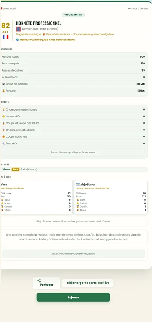Click the Passes décisives row
Image resolution: width=152 pixels, height=322 pixels.
[x=73, y=70]
